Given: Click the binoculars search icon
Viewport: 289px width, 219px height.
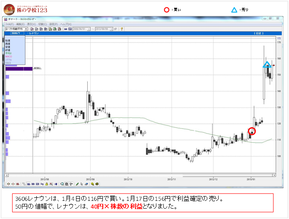Looking at the screenshot, I should point(66,29).
